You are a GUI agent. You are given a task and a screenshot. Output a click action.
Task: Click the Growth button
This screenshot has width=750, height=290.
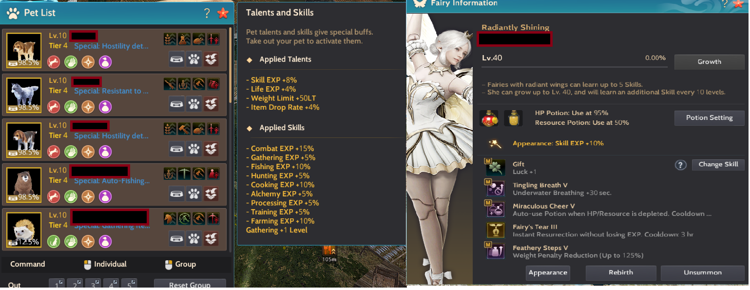[x=709, y=62]
